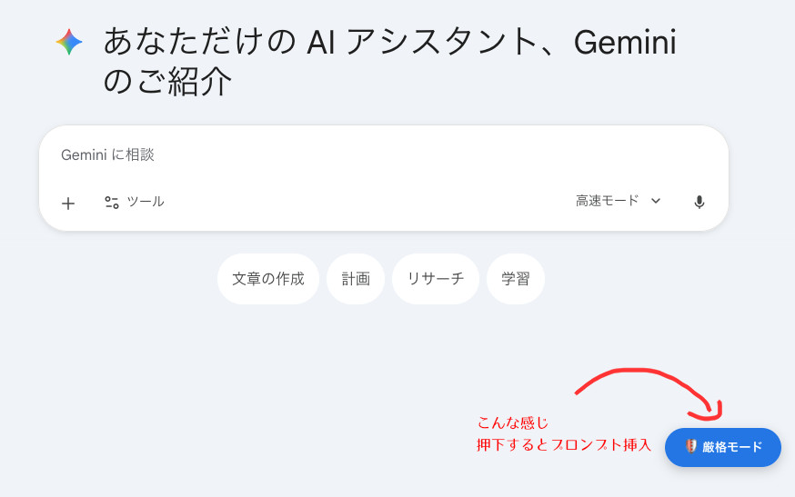Click the Gemini sparkle logo
The image size is (795, 497).
69,42
